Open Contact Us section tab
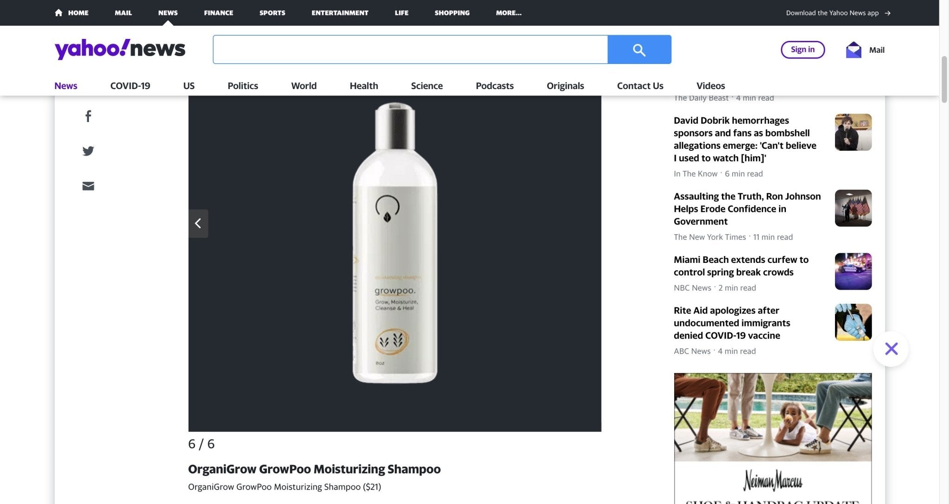This screenshot has height=504, width=949. point(640,86)
